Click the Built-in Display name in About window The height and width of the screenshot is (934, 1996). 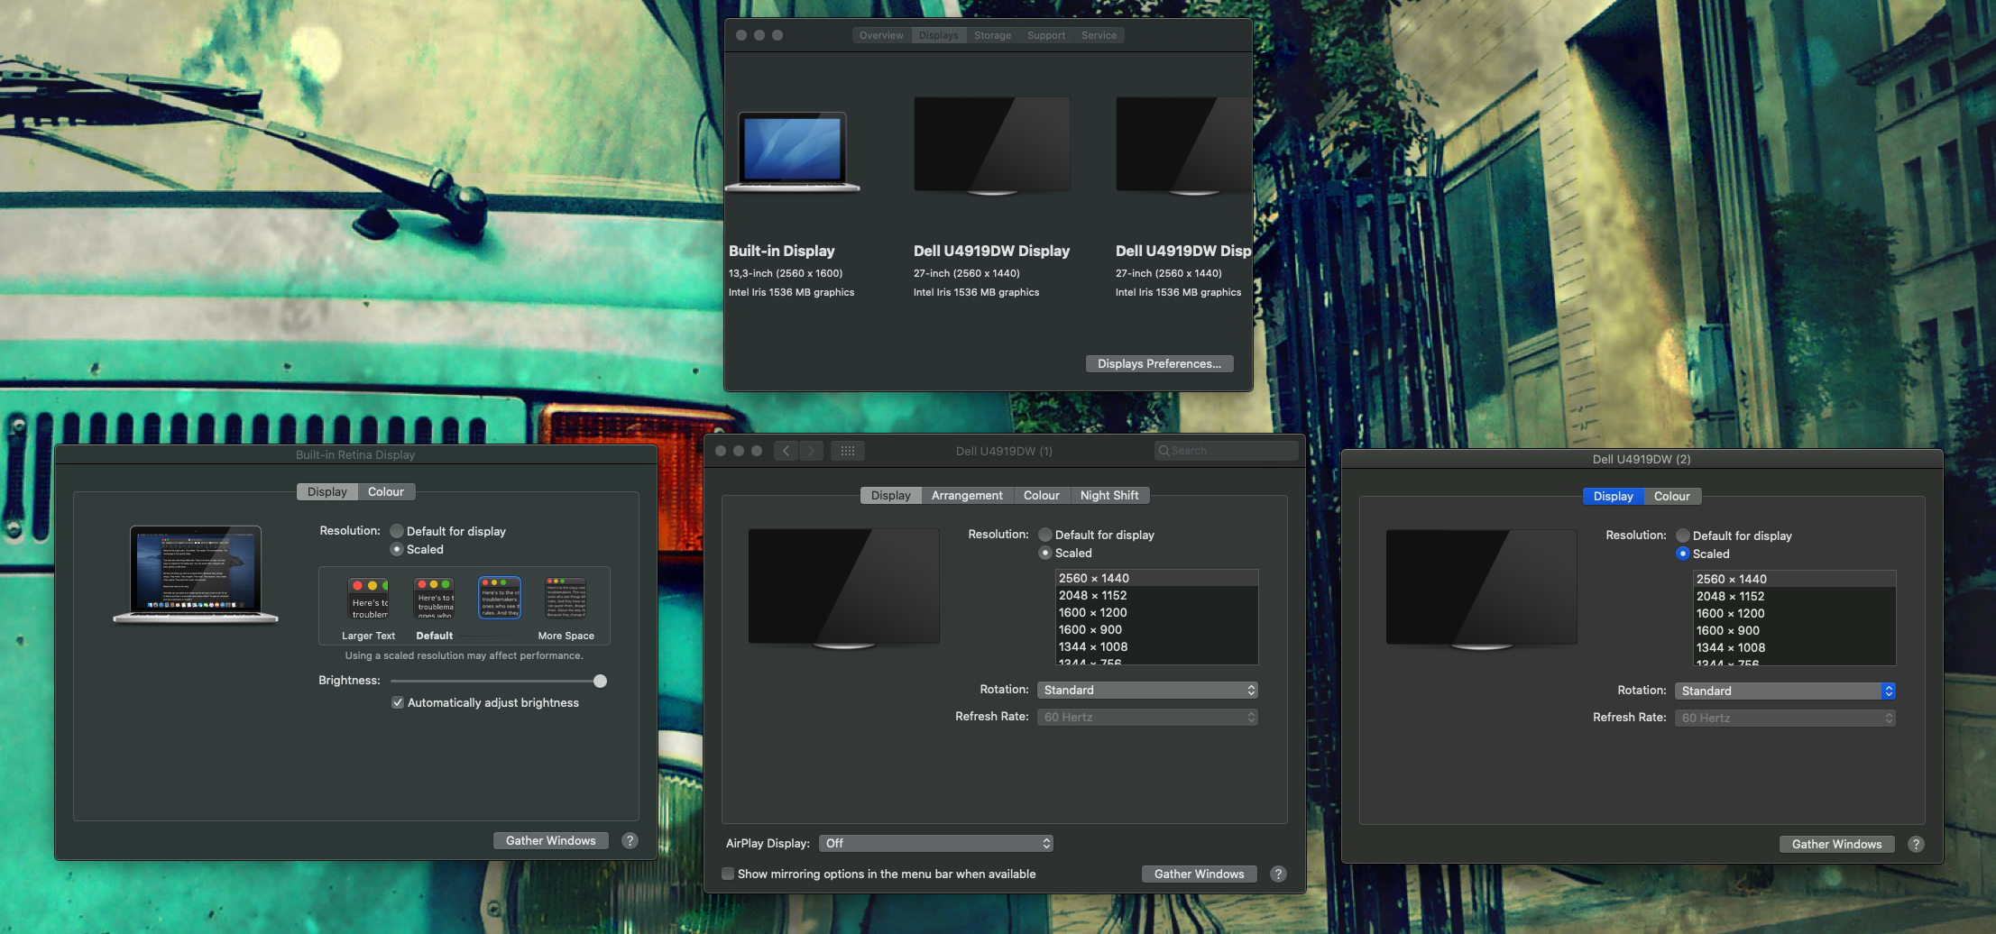pyautogui.click(x=782, y=251)
